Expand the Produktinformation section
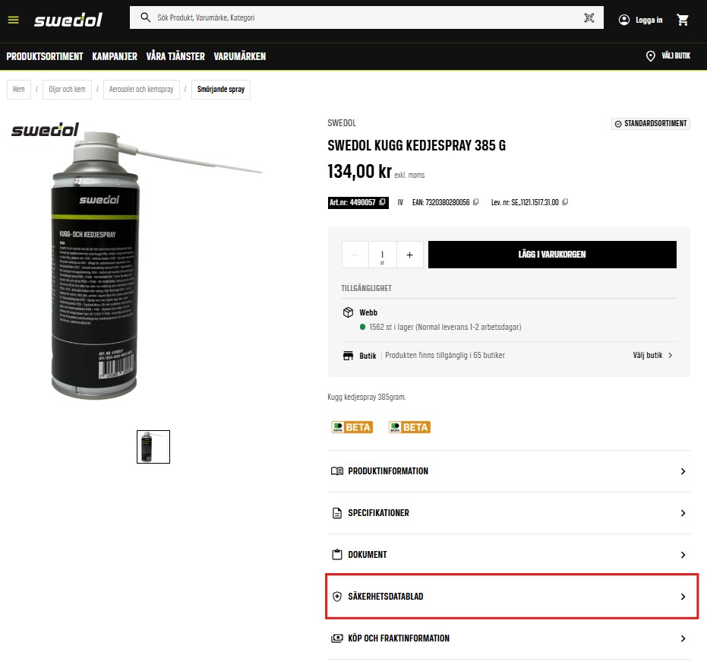 pyautogui.click(x=509, y=471)
